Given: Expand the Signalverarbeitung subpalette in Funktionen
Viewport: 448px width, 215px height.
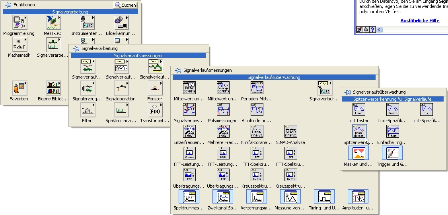Looking at the screenshot, I should coord(54,44).
